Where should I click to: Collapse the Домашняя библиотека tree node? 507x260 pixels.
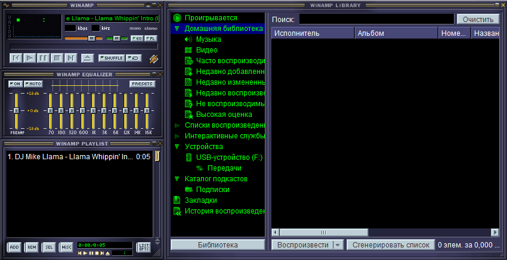[x=177, y=29]
